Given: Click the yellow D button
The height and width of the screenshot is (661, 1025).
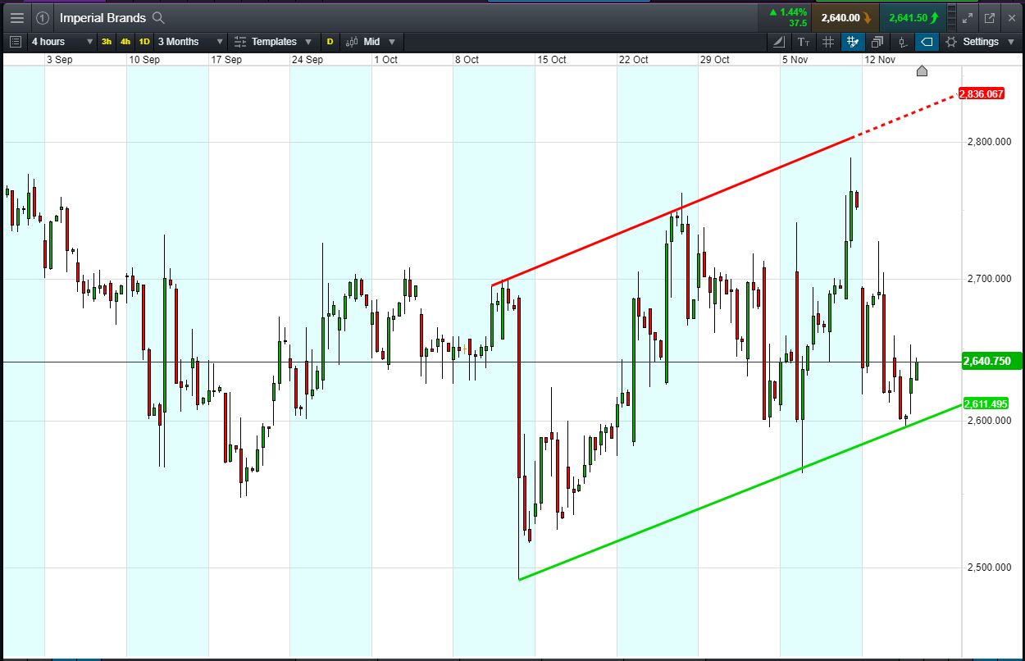Looking at the screenshot, I should (330, 41).
